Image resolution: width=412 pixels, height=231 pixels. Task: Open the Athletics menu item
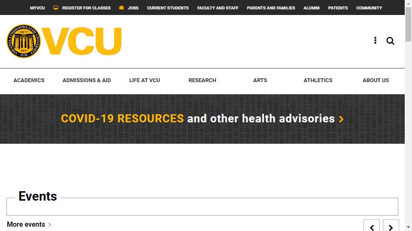(318, 80)
